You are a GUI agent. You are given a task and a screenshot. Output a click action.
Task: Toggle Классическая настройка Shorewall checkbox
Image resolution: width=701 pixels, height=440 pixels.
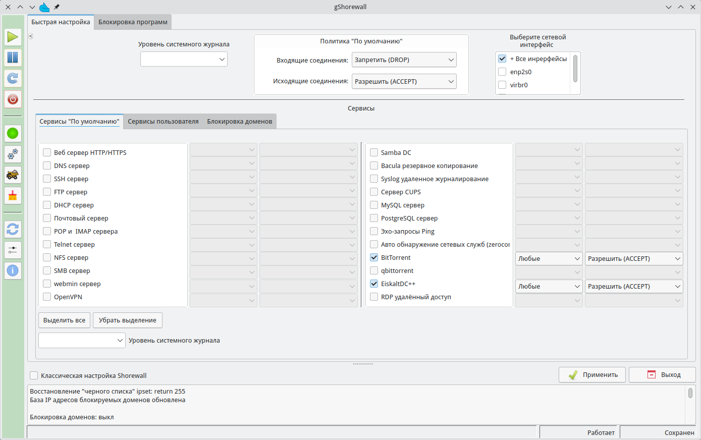click(x=34, y=375)
